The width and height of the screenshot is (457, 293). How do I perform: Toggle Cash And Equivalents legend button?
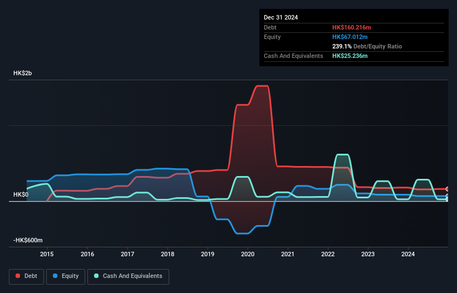pyautogui.click(x=128, y=276)
